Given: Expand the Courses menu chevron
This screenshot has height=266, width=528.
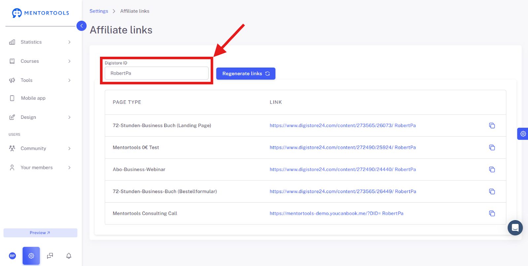Looking at the screenshot, I should coord(69,61).
